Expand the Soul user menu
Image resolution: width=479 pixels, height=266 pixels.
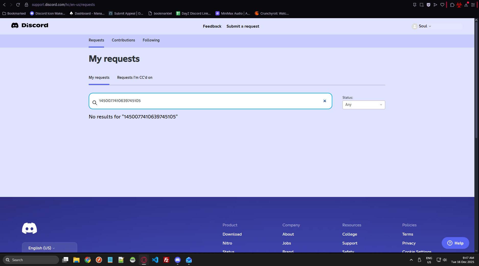[421, 26]
